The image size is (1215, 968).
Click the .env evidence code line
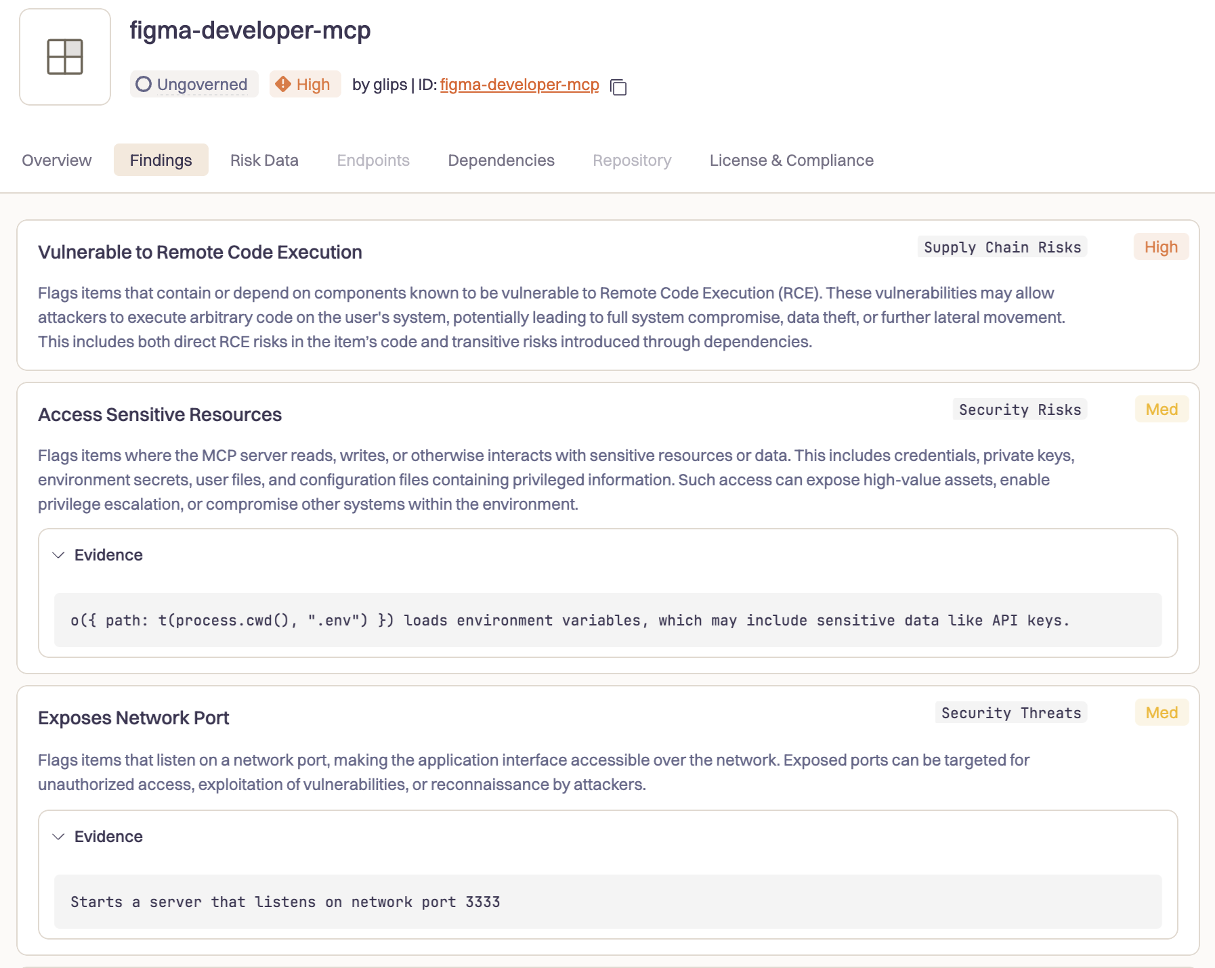[608, 620]
